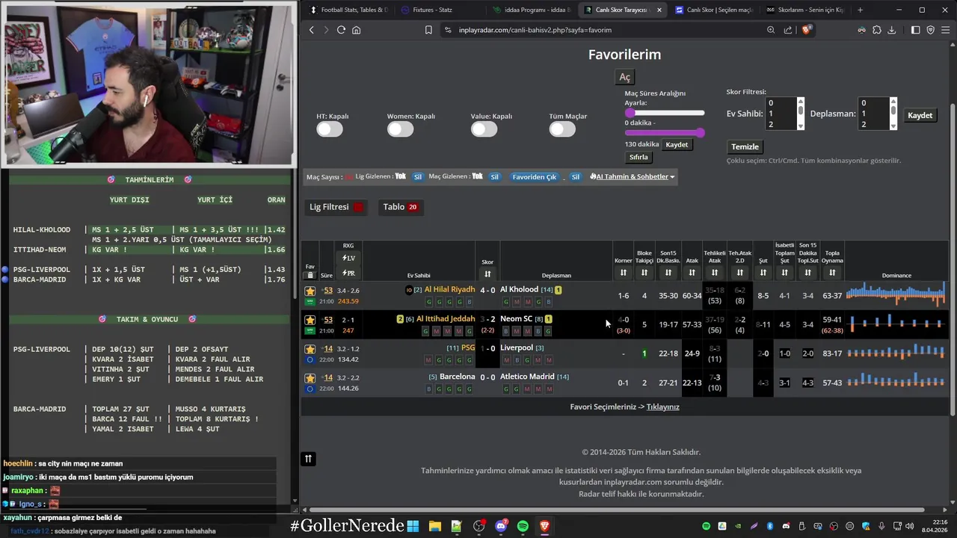Open Discord from taskbar
The height and width of the screenshot is (538, 957).
click(x=501, y=526)
